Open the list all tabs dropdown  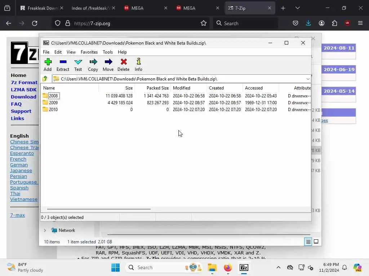tap(297, 8)
